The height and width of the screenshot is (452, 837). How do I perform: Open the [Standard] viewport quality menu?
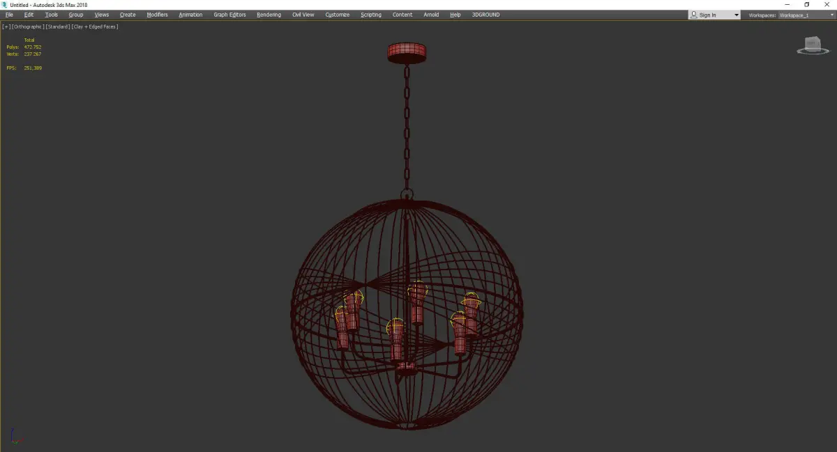(58, 26)
